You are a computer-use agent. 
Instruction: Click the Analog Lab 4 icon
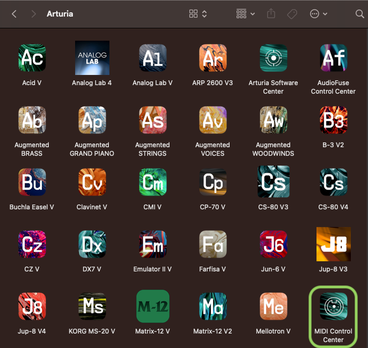pyautogui.click(x=92, y=58)
